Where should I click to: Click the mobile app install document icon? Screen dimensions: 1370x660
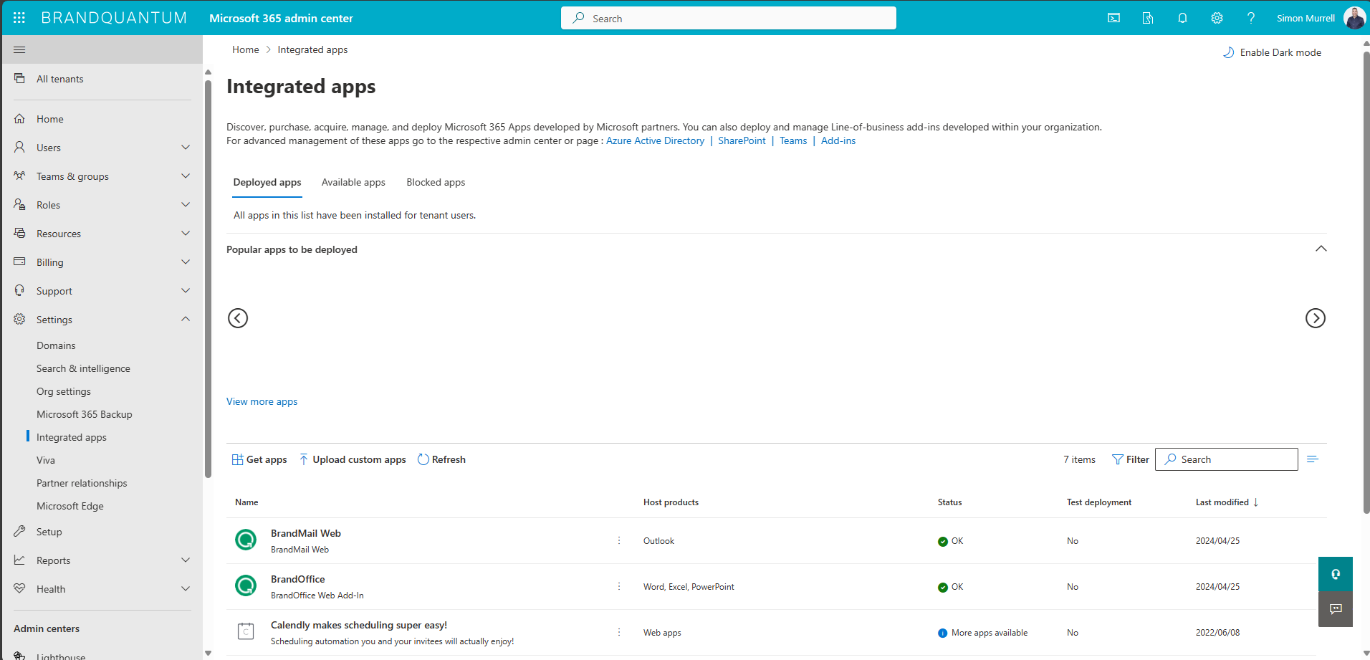pos(1148,18)
